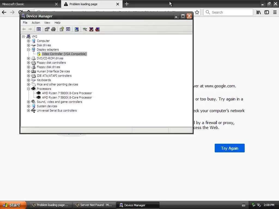Screen dimensions: 279x209
Task: Click the Update Driver toolbar icon
Action: click(x=85, y=29)
